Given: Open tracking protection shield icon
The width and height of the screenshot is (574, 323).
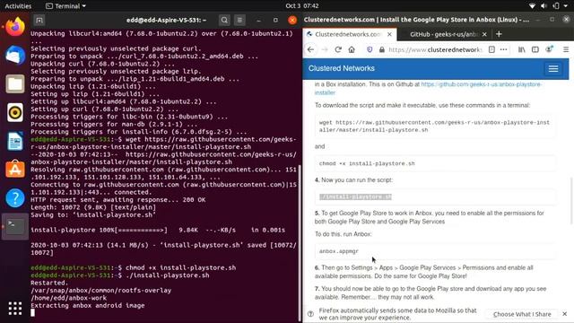Looking at the screenshot, I should [x=370, y=49].
